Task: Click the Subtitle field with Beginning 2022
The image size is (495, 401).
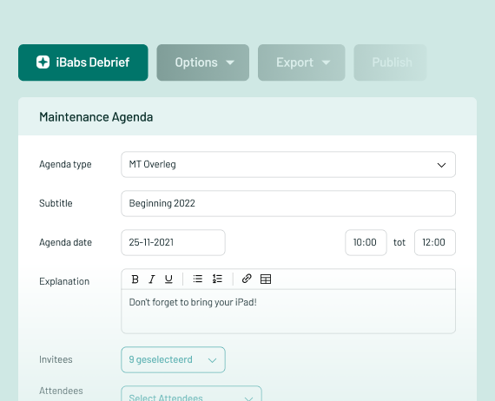Action: pyautogui.click(x=288, y=203)
